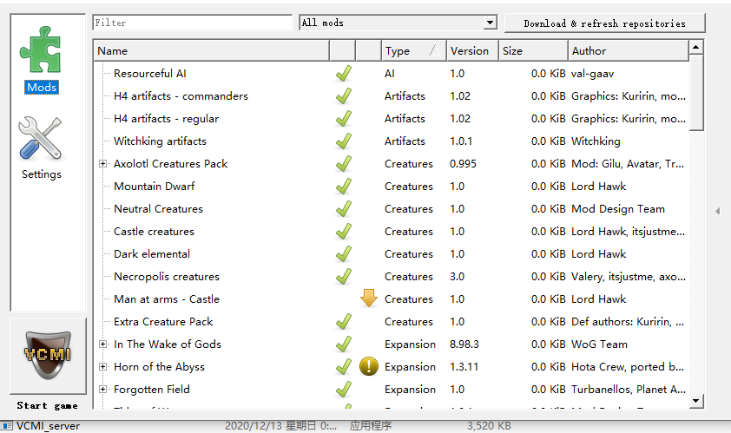Click the green checkmark for Necropolis creatures
731x433 pixels.
(343, 277)
